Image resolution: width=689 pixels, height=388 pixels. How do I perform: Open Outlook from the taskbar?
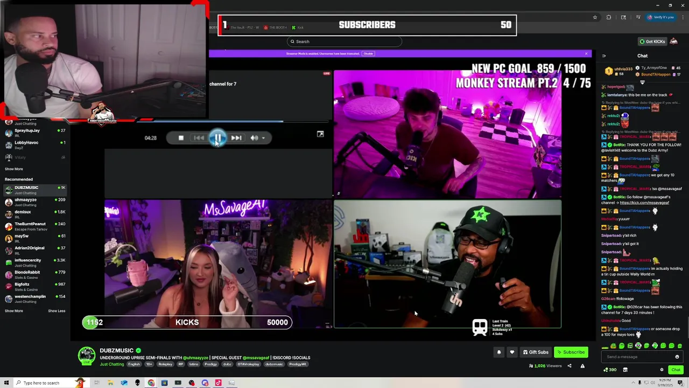coord(124,383)
